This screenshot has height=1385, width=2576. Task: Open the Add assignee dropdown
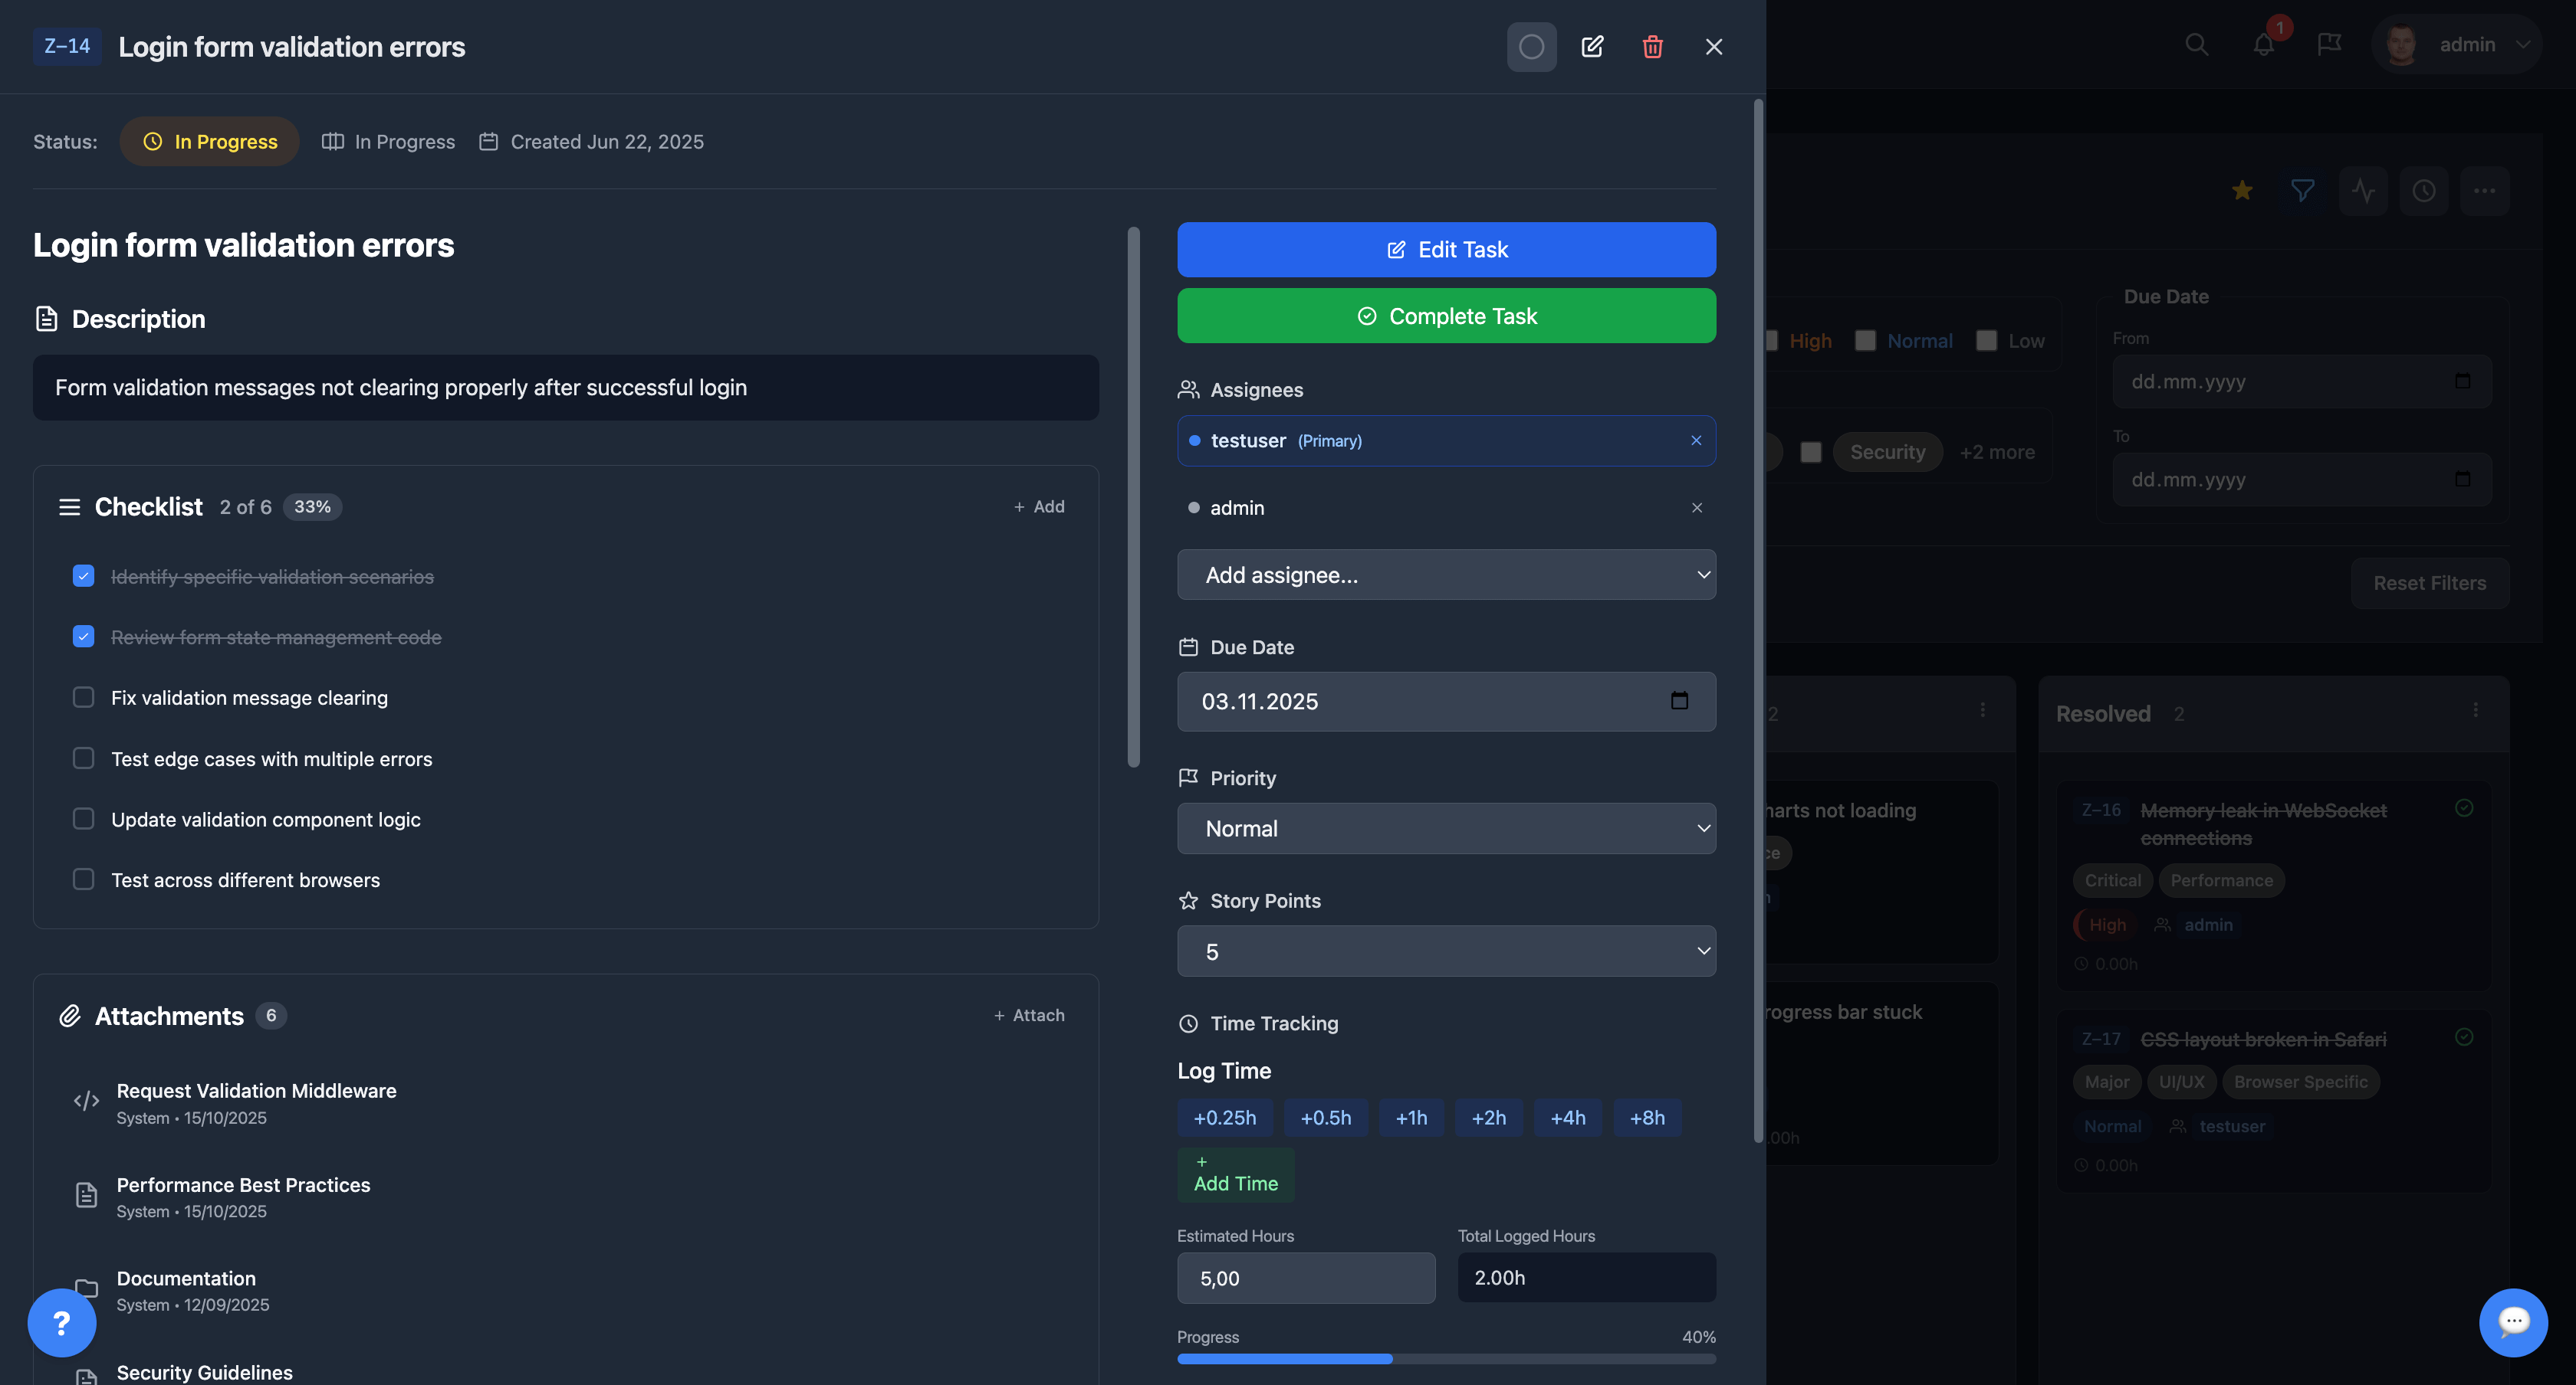pyautogui.click(x=1446, y=575)
